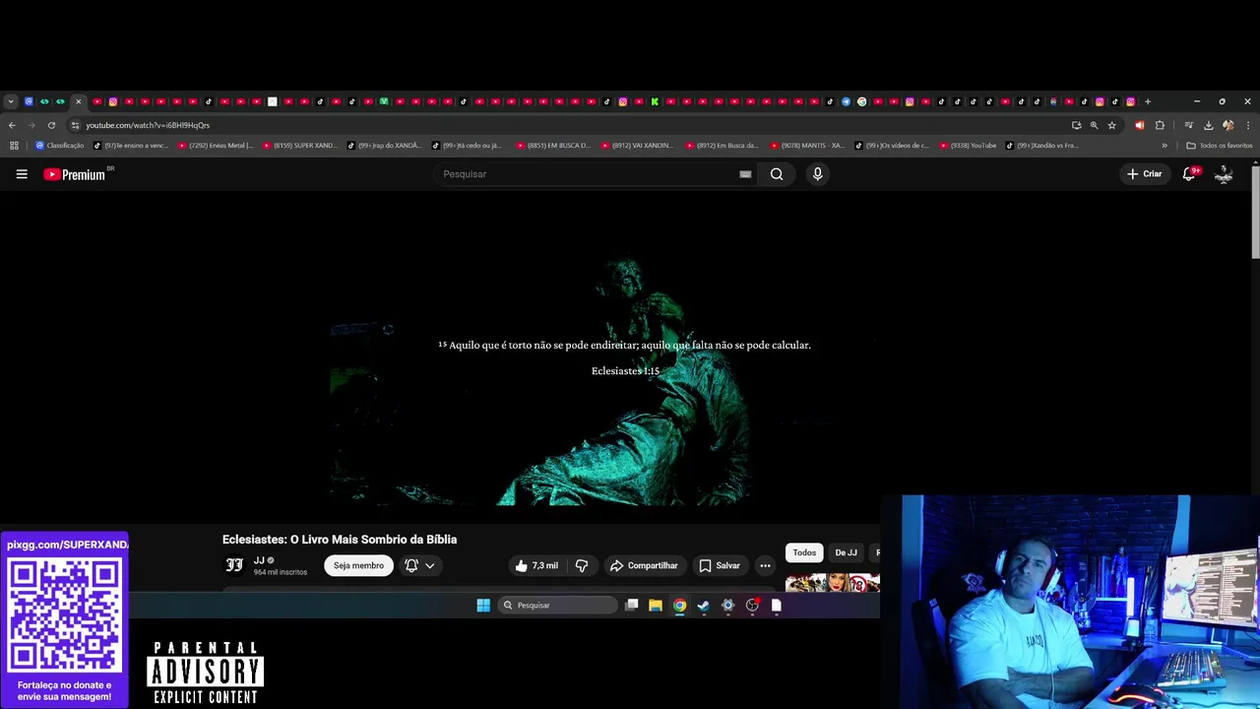
Task: Open the Xandão vs Fra... bookmark
Action: tap(1041, 146)
